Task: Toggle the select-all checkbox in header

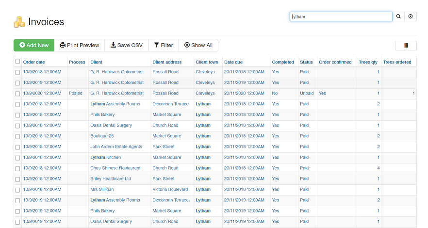Action: pyautogui.click(x=17, y=61)
